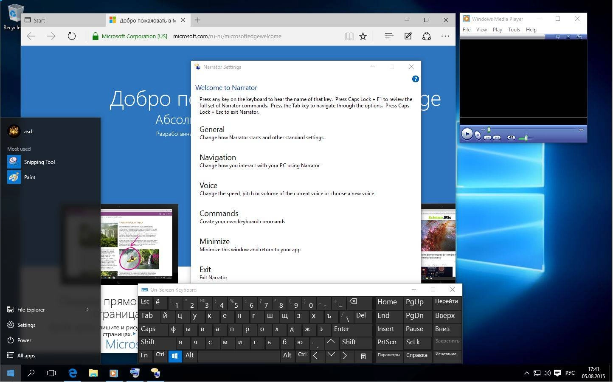The height and width of the screenshot is (382, 613).
Task: Choose Exit Narrator option
Action: (x=214, y=273)
